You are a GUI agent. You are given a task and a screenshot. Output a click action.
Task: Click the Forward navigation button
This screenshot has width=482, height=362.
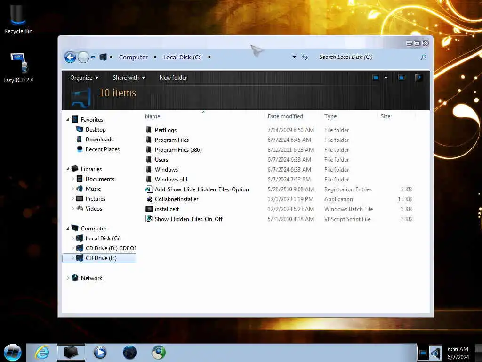[x=83, y=57]
